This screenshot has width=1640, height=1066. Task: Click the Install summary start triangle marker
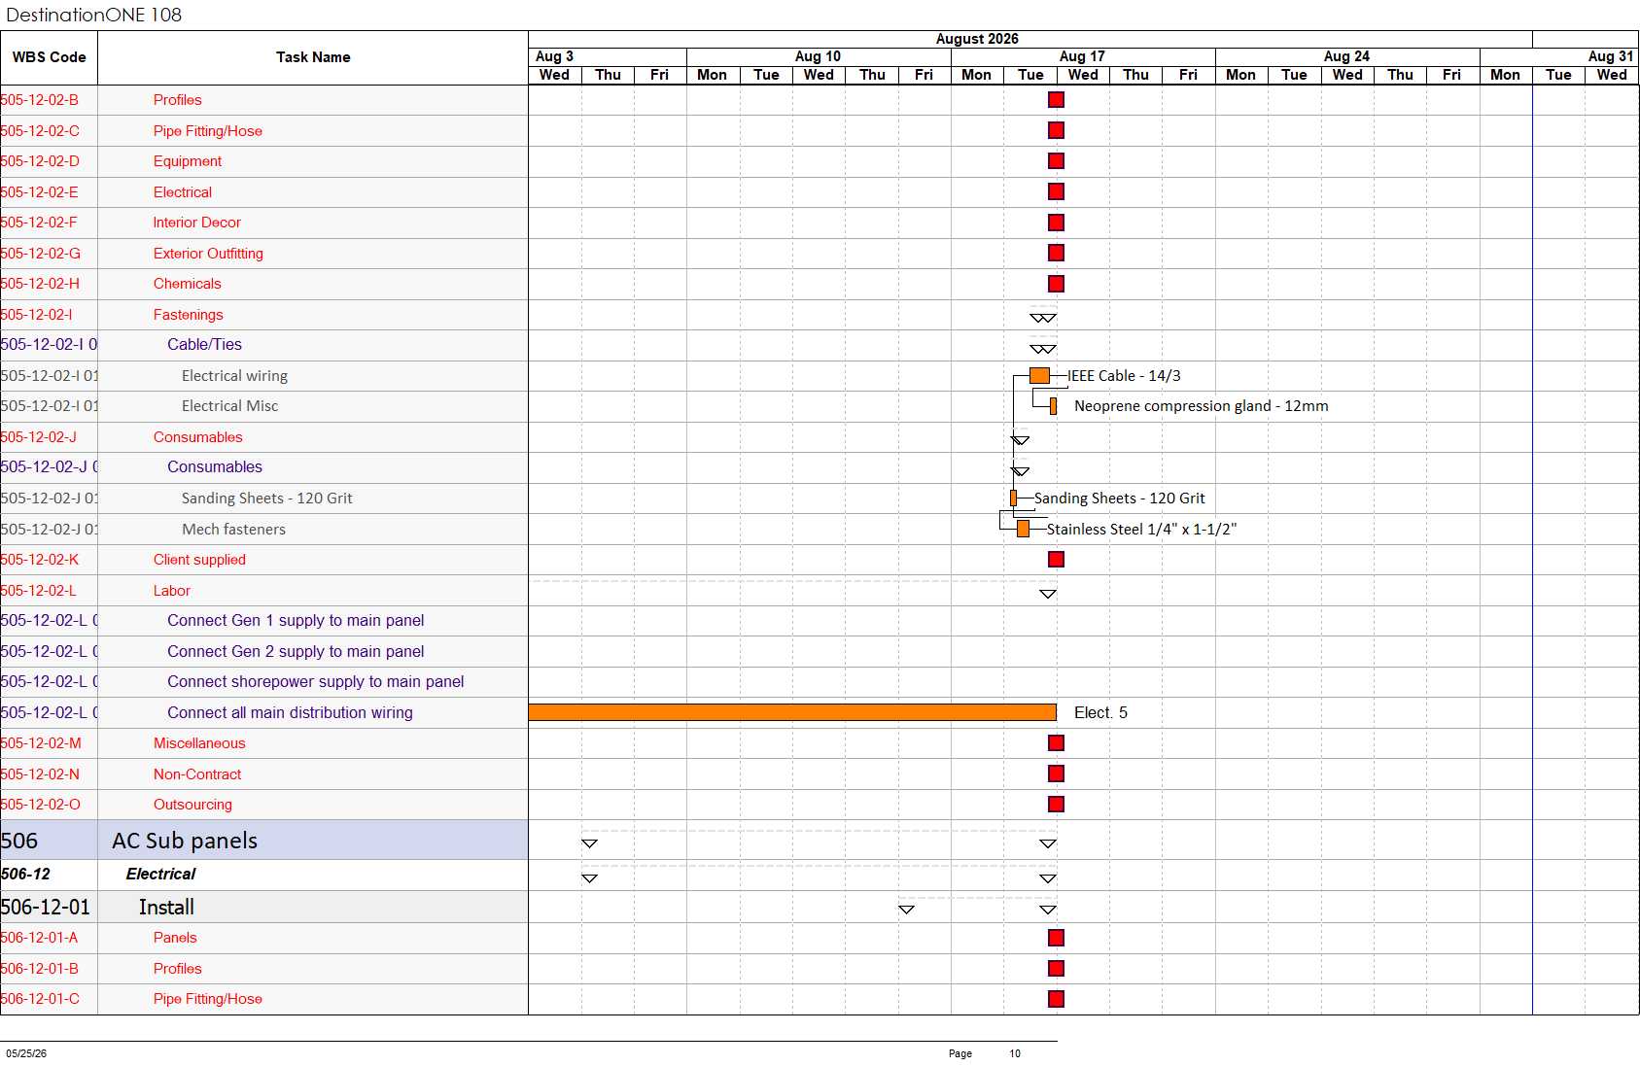906,910
